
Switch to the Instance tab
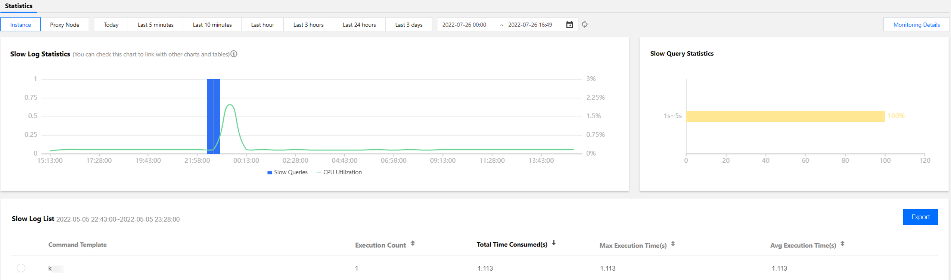point(21,25)
